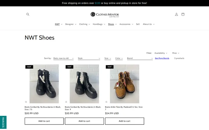Open the tan Madewell boots photo
Image resolution: width=209 pixels, height=130 pixels.
[x=125, y=84]
